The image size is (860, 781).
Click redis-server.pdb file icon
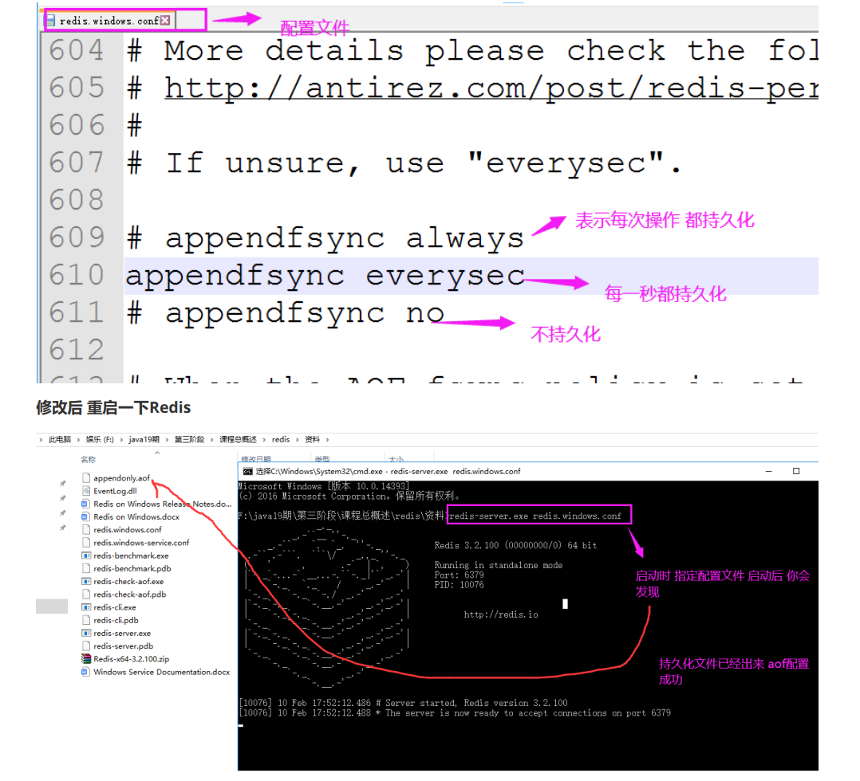click(x=86, y=646)
